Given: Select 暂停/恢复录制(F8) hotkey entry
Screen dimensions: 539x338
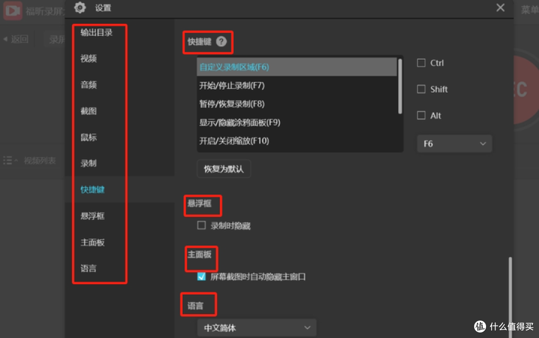Looking at the screenshot, I should point(296,104).
